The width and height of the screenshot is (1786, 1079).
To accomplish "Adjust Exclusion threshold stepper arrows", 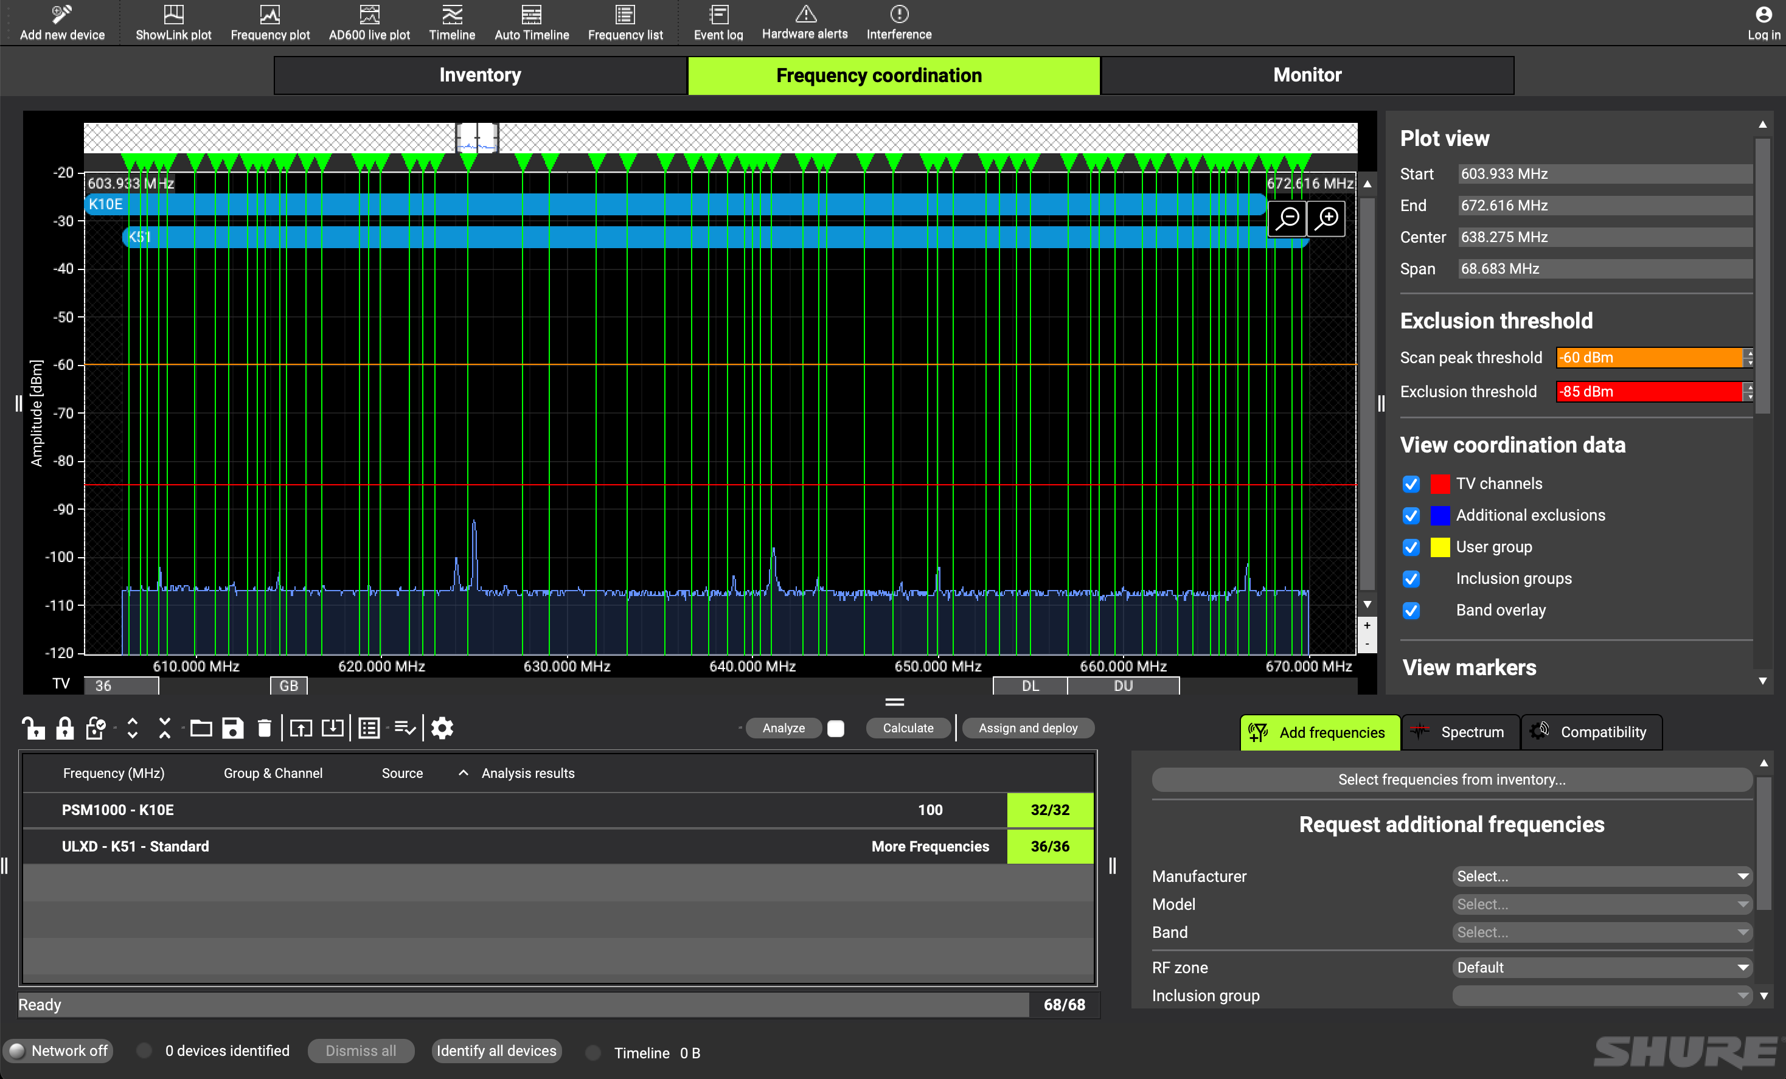I will 1748,391.
